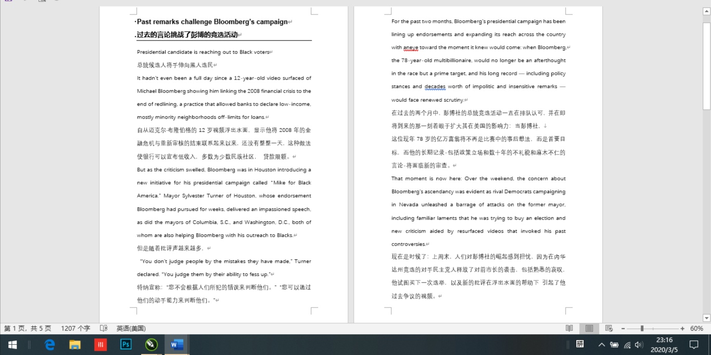This screenshot has height=355, width=711.
Task: Click the line starting '自从迈克尔·布隆伯格'
Action: pos(224,130)
